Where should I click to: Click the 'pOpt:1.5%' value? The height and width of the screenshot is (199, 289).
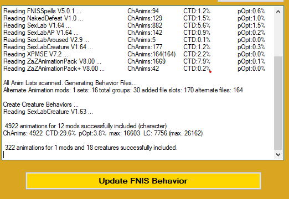point(251,25)
